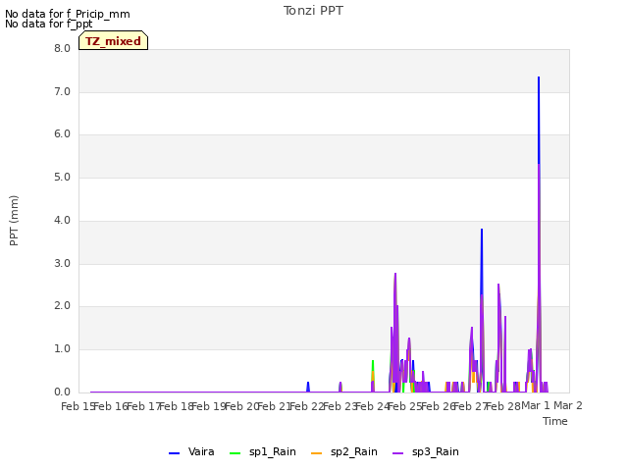The image size is (628, 471).
Task: Click the Feb 15 x-axis date label
Action: (78, 406)
